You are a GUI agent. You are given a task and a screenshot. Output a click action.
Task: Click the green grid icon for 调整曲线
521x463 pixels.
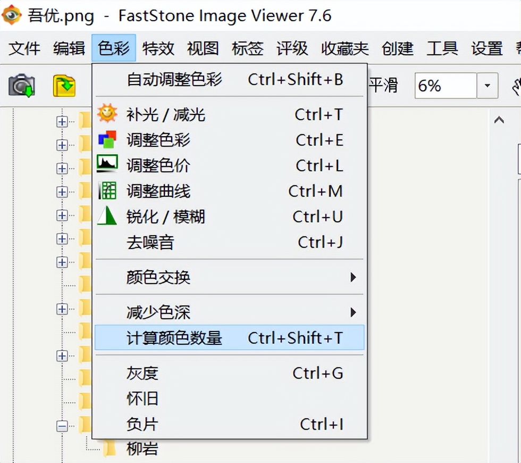107,191
